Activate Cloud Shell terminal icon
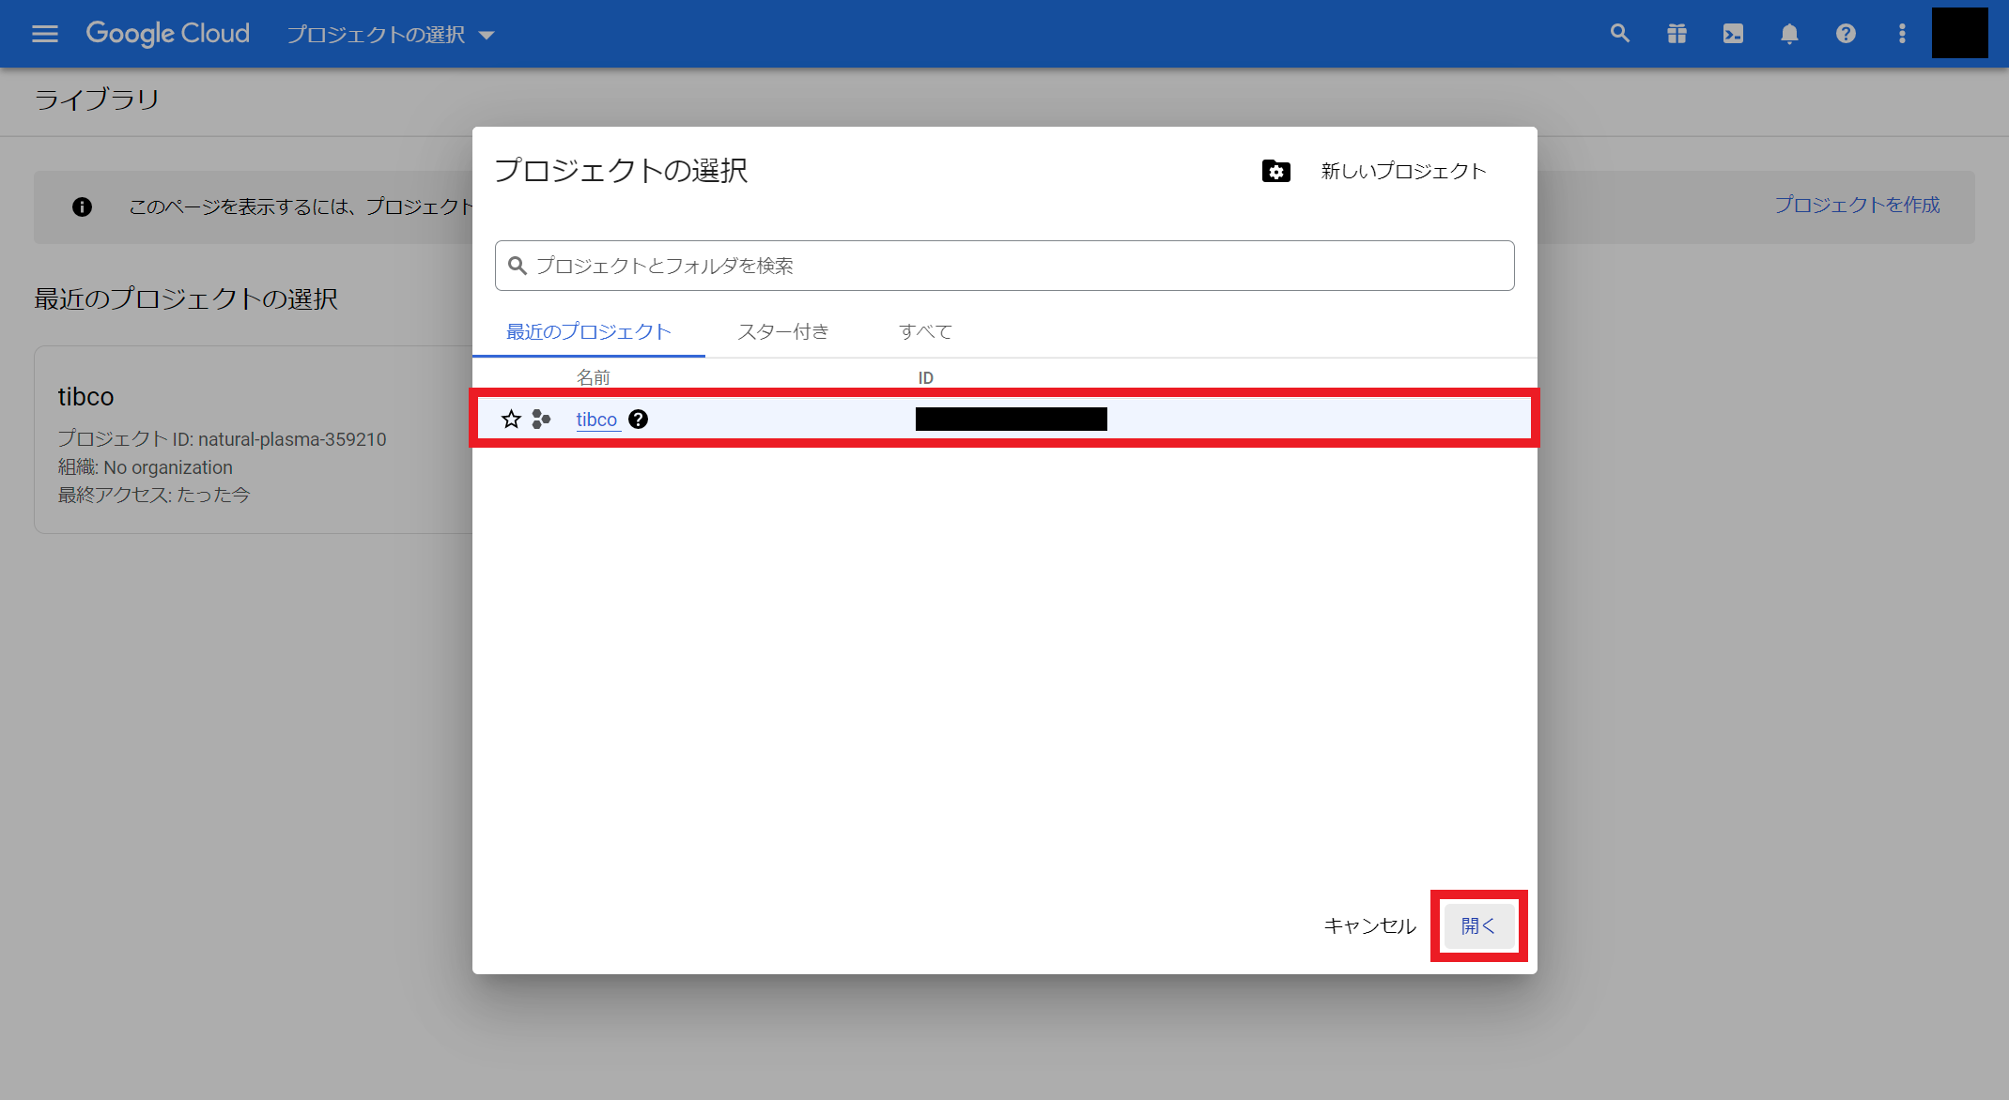The width and height of the screenshot is (2009, 1100). pos(1733,34)
